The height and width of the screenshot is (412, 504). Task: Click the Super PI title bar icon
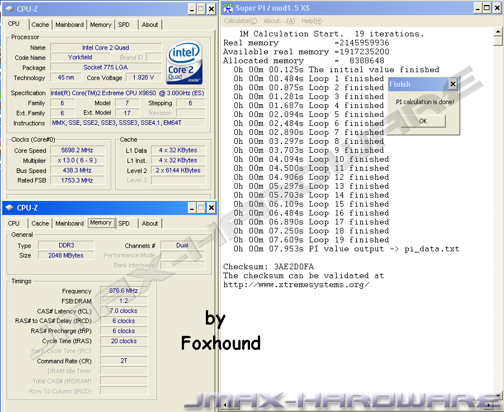(x=228, y=8)
